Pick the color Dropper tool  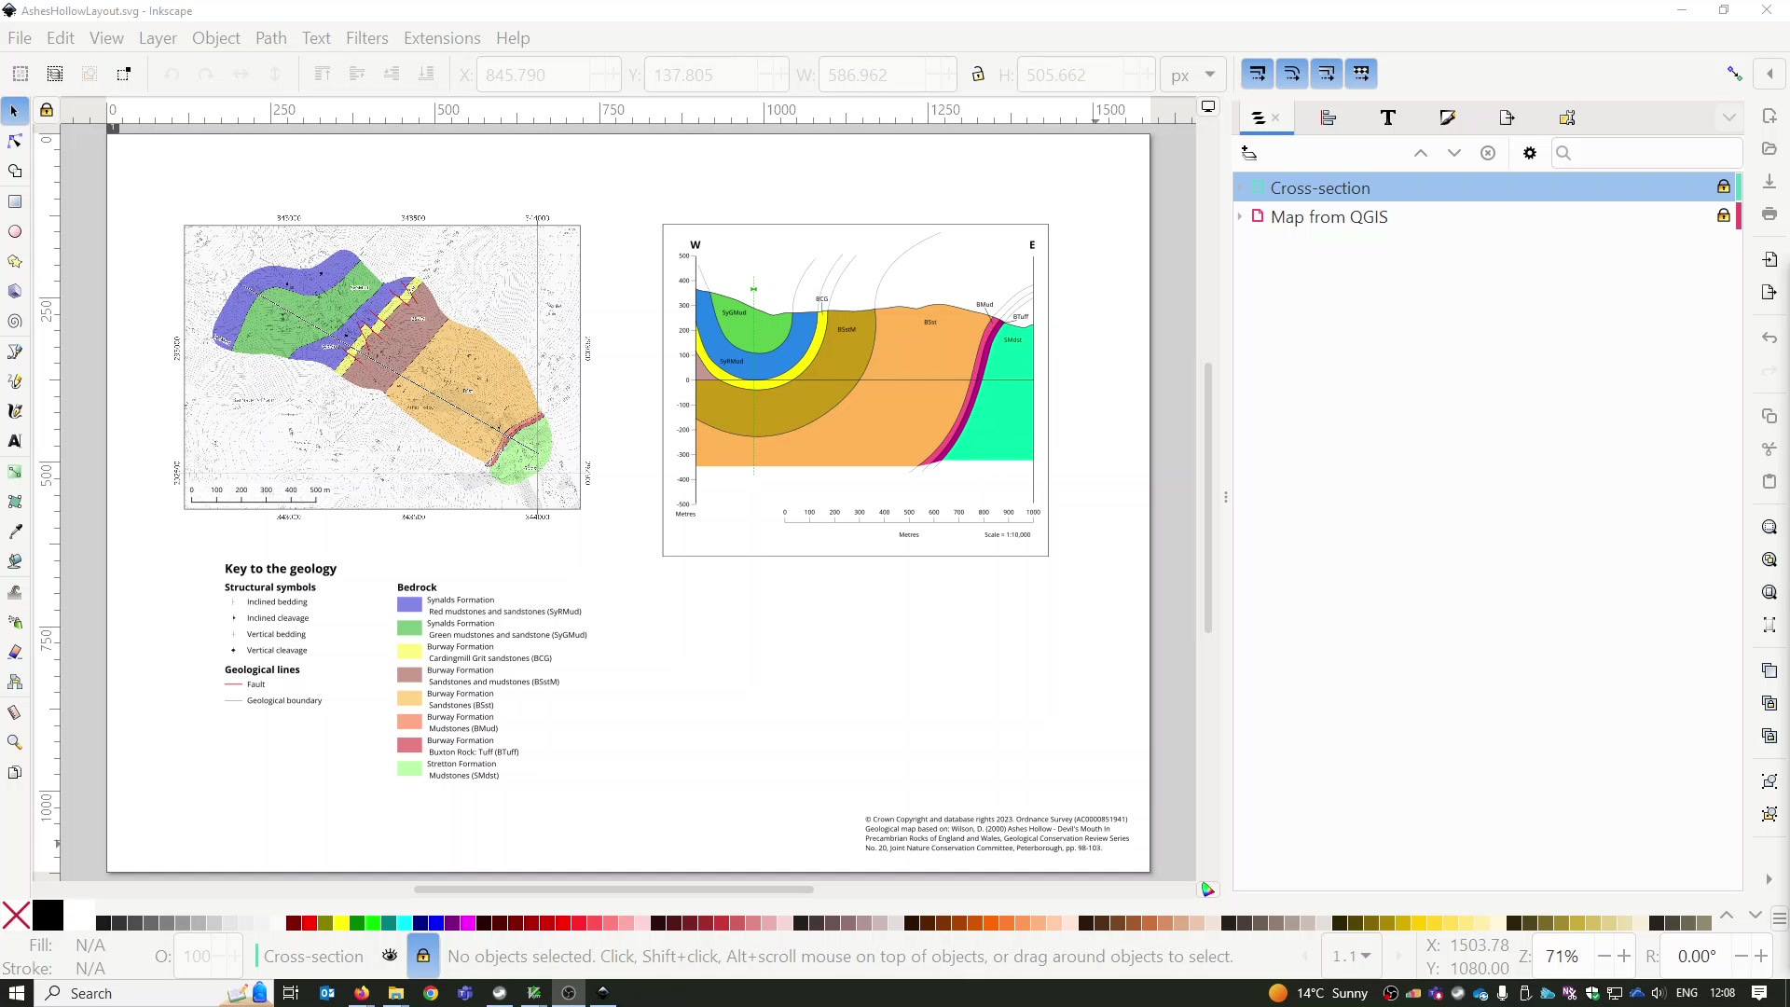click(15, 531)
